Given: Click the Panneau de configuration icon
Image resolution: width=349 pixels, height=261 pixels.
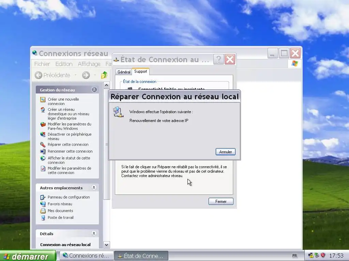Looking at the screenshot, I should pyautogui.click(x=43, y=197).
